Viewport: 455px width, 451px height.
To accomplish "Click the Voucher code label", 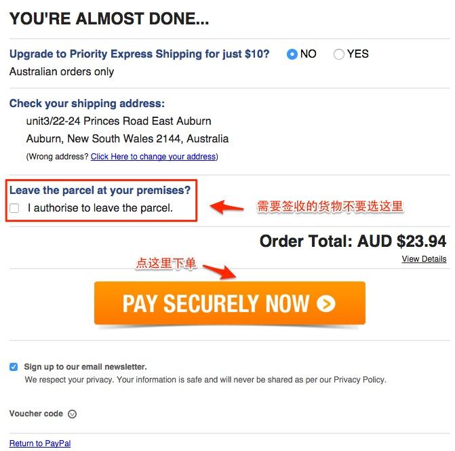I will coord(36,414).
